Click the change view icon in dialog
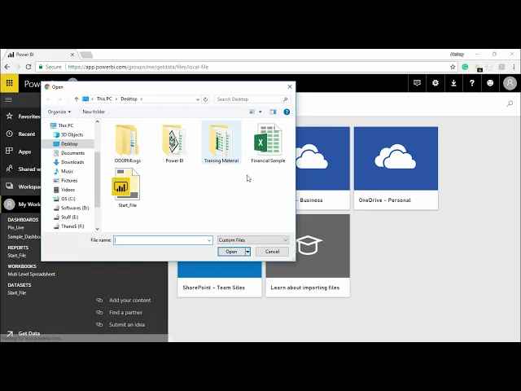This screenshot has width=521, height=391. pos(252,112)
